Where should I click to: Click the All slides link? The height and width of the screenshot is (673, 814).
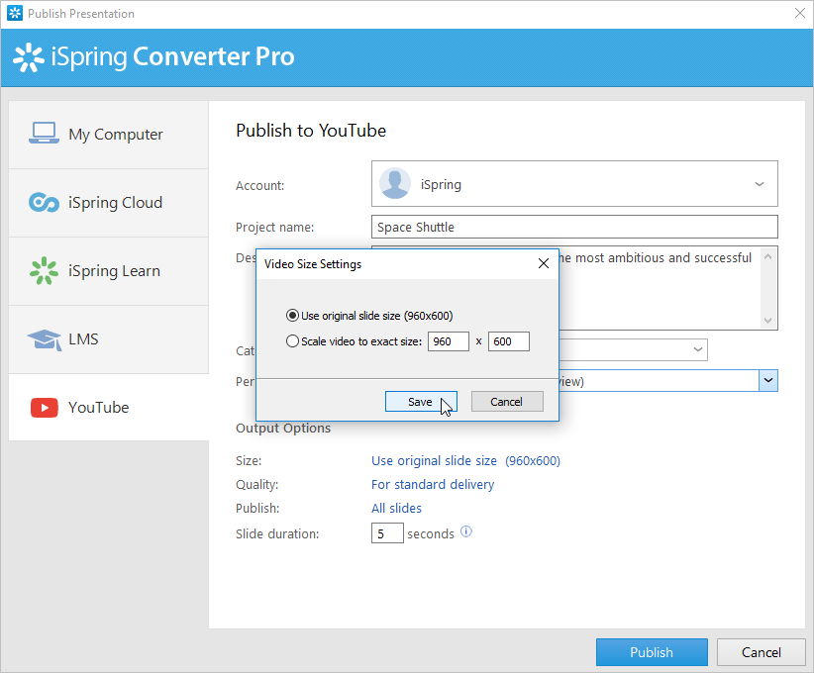pyautogui.click(x=396, y=508)
